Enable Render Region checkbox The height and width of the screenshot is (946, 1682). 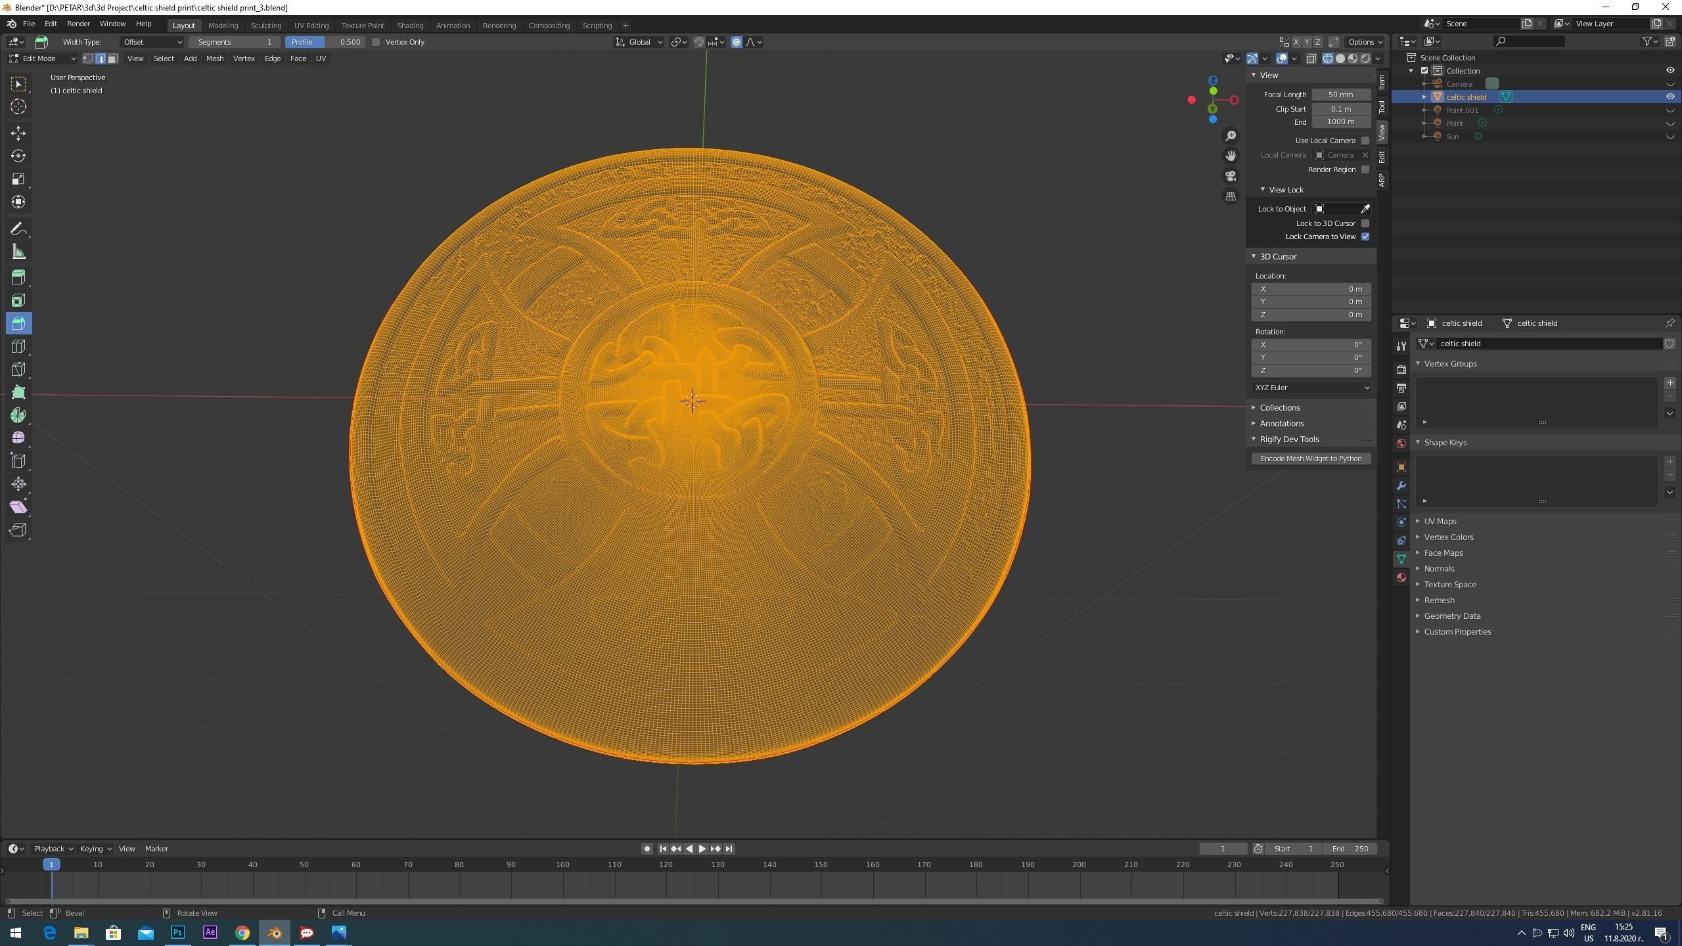pos(1365,169)
